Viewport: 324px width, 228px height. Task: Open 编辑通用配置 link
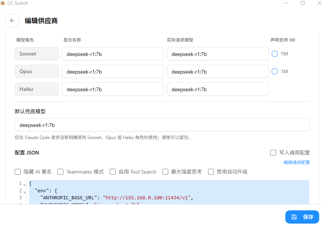296,163
